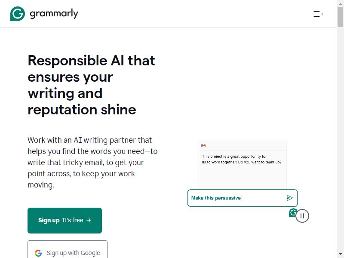The width and height of the screenshot is (344, 258).
Task: Click the right arrow inside Sign up button
Action: 89,220
